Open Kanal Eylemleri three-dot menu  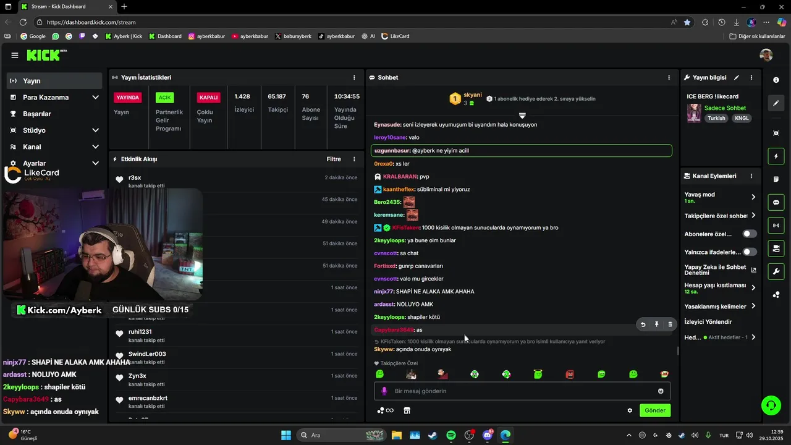click(x=751, y=176)
